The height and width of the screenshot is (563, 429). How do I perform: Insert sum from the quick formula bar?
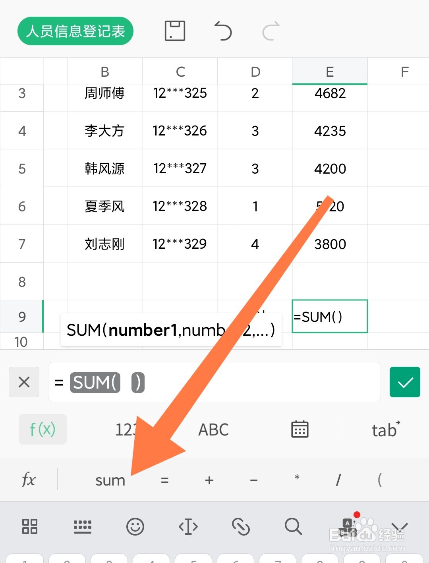(110, 480)
